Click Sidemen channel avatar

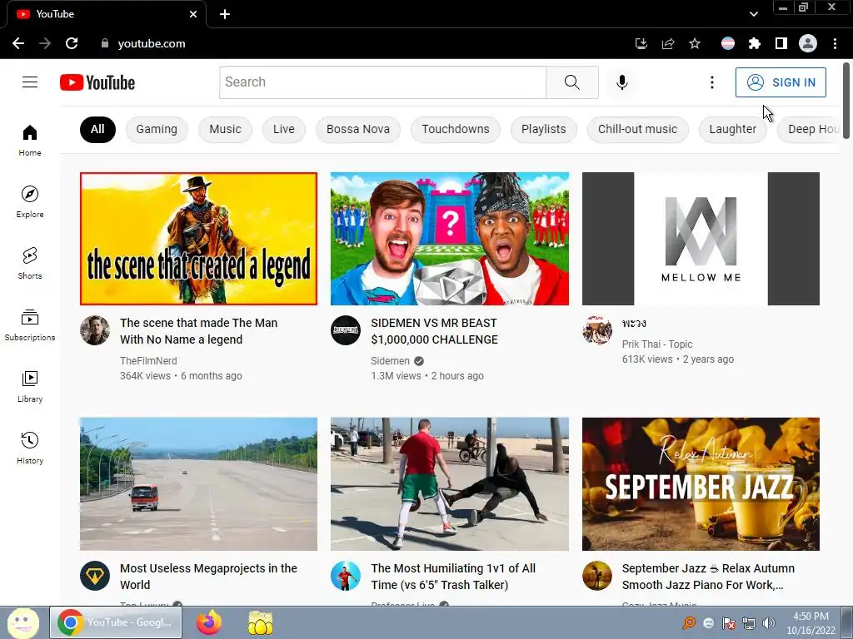pyautogui.click(x=346, y=329)
